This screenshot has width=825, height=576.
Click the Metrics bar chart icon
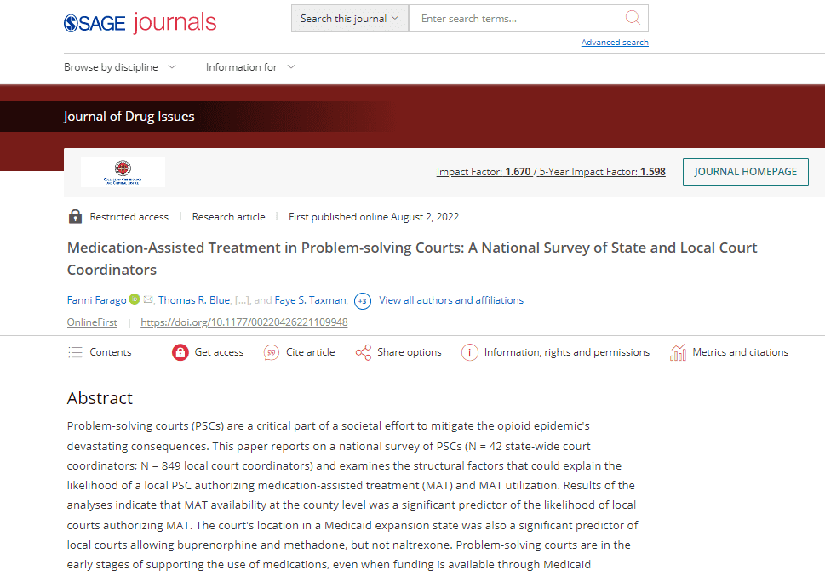point(678,352)
